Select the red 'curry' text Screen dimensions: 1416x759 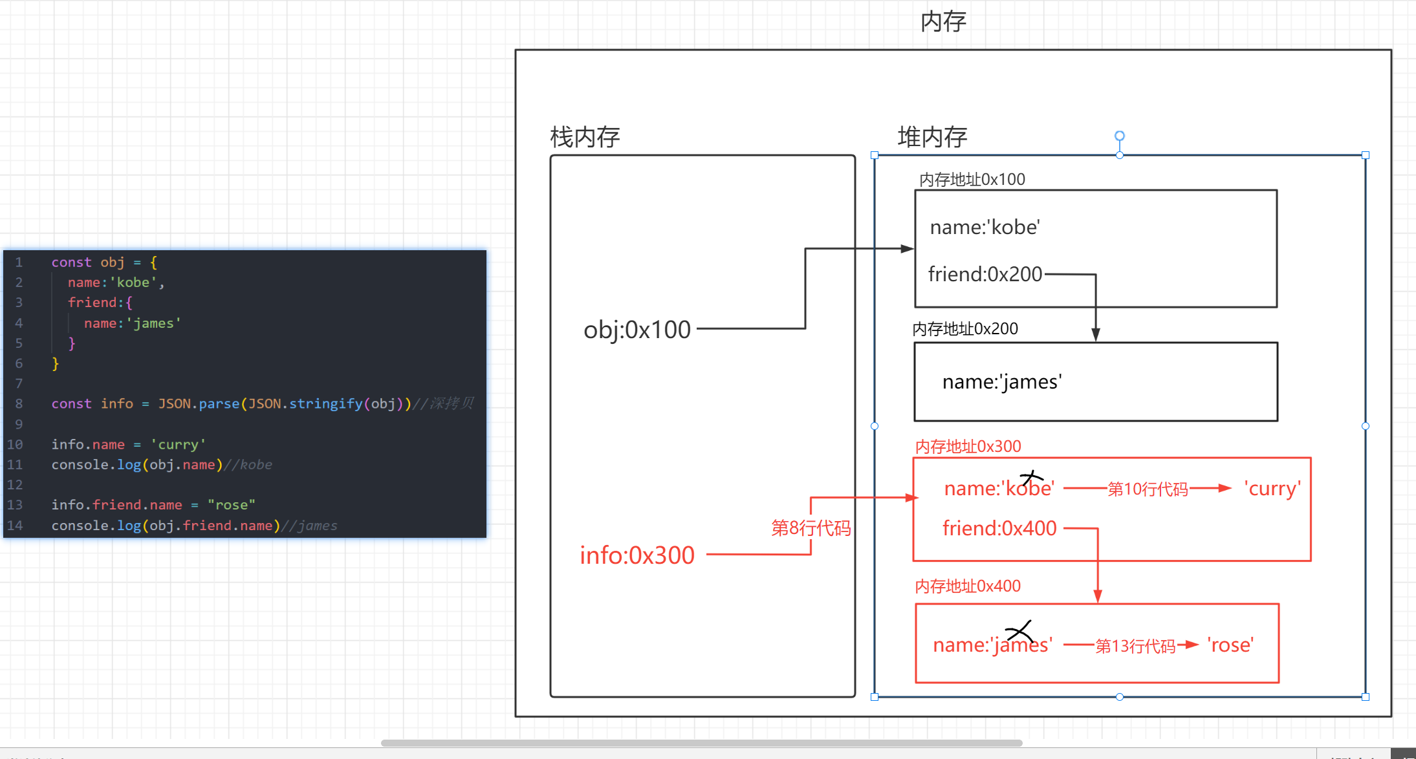tap(1272, 488)
